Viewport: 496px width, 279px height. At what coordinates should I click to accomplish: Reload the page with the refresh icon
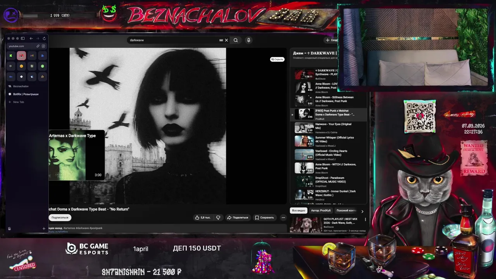(44, 38)
